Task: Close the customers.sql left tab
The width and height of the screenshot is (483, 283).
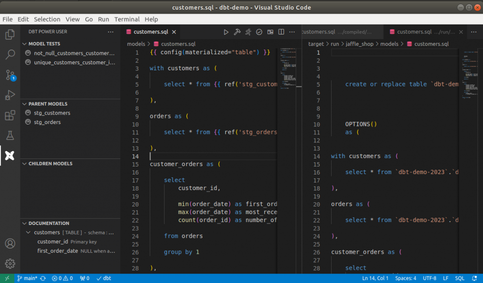Action: point(174,32)
